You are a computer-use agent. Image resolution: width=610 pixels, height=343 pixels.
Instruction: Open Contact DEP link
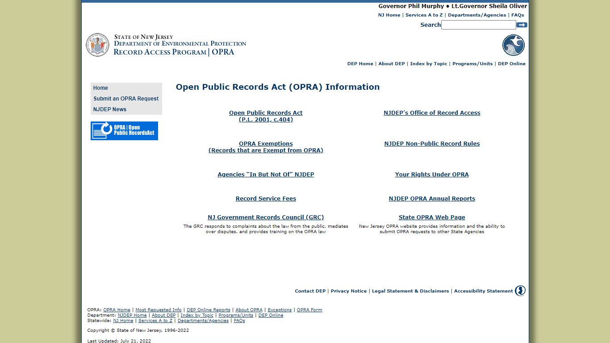310,291
